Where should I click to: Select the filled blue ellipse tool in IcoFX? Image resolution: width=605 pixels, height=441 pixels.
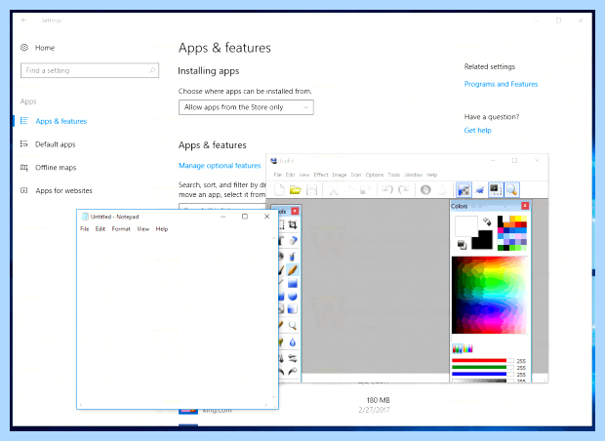293,296
